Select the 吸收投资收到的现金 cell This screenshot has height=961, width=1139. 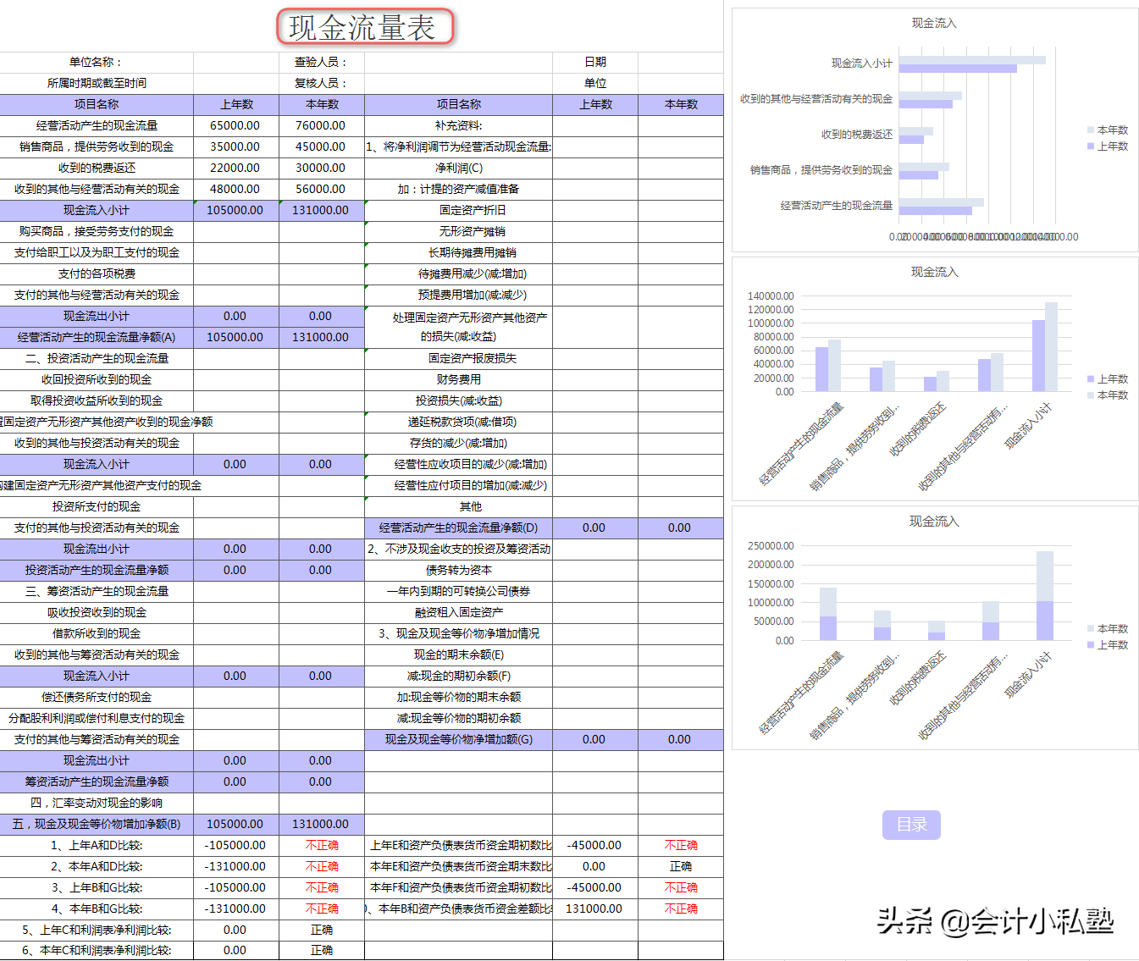(x=97, y=612)
